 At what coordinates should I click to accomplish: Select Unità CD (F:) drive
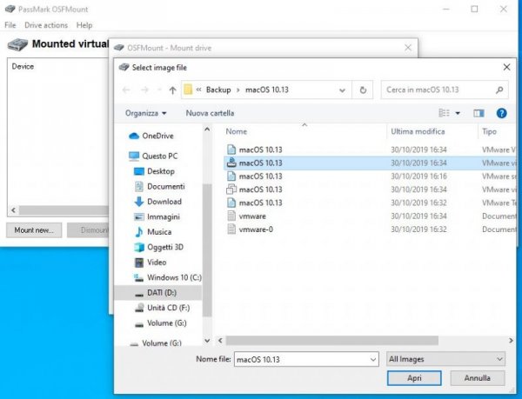point(169,308)
